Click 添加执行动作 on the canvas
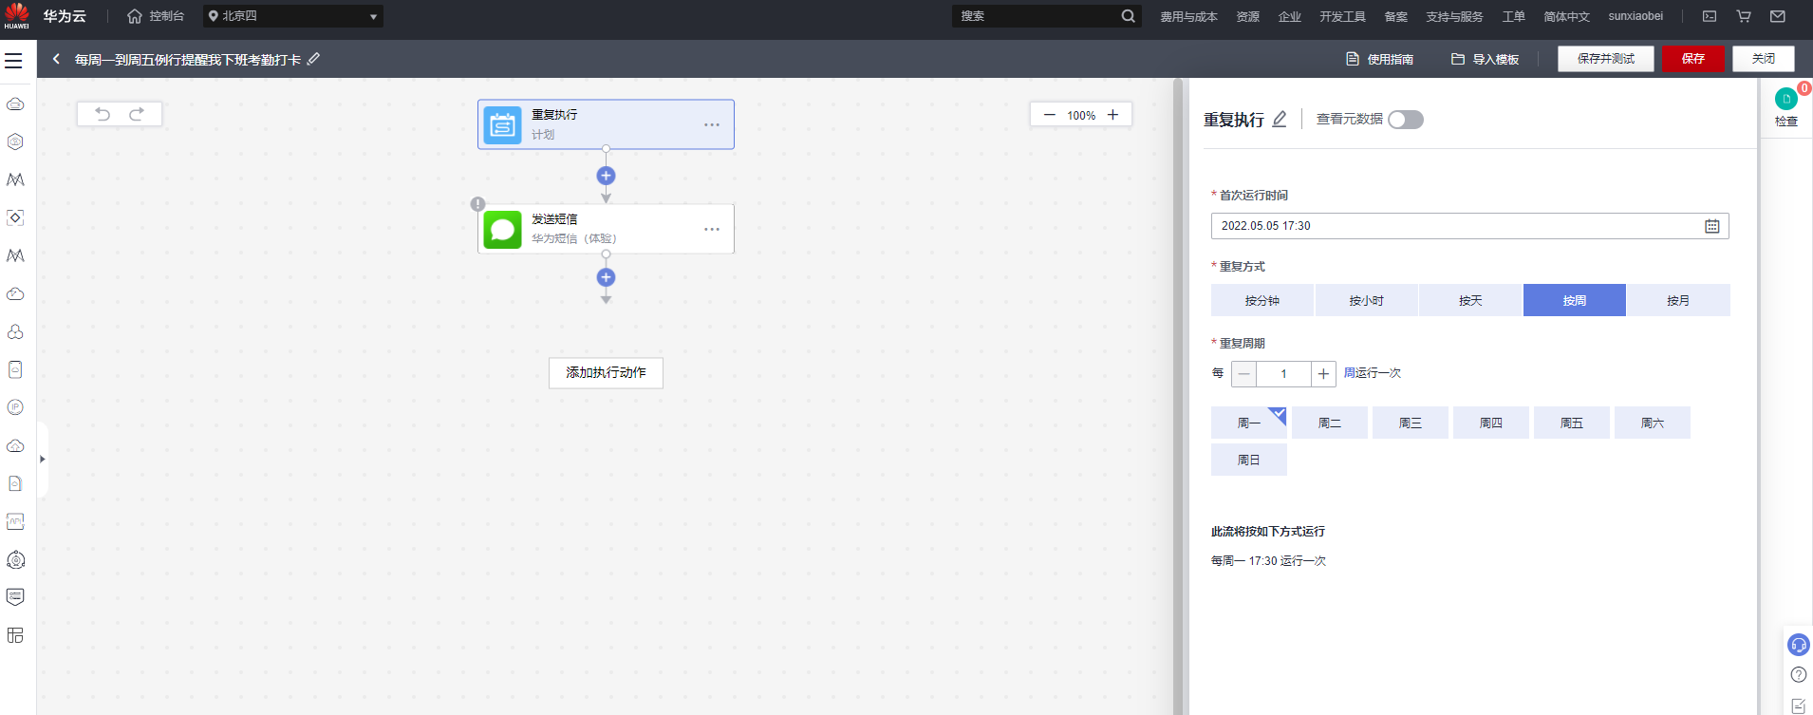 pyautogui.click(x=606, y=372)
